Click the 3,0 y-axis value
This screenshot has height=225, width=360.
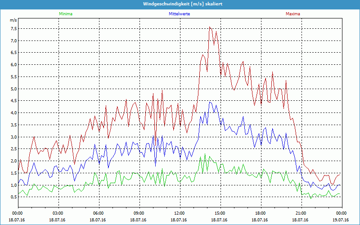(14, 137)
